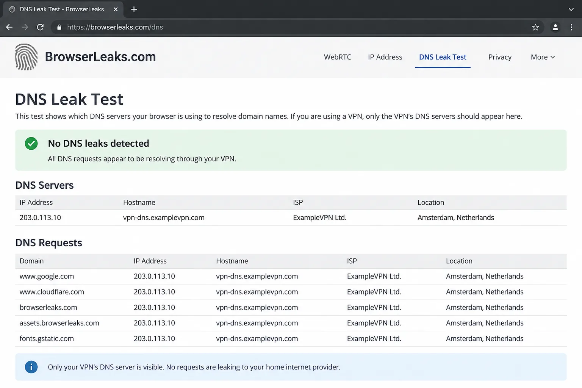The image size is (582, 388).
Task: Select the DNS Leak Test nav item
Action: tap(443, 57)
